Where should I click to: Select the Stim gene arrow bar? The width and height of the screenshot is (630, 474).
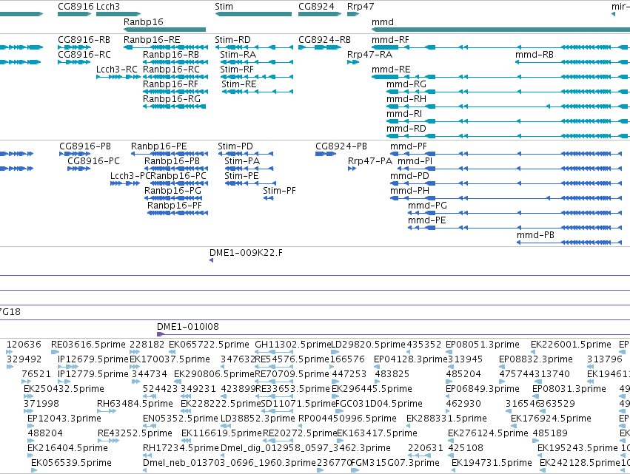(253, 14)
